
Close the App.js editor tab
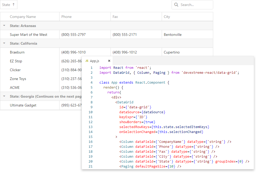pos(109,61)
